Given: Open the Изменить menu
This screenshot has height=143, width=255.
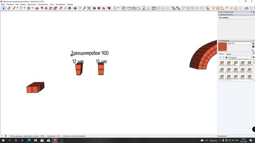Looking at the screenshot, I should pos(10,4).
